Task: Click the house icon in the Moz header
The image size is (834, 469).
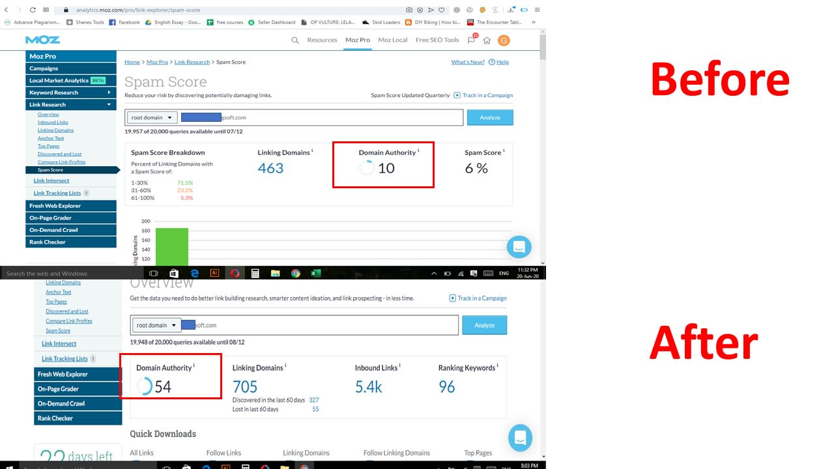Action: click(487, 40)
